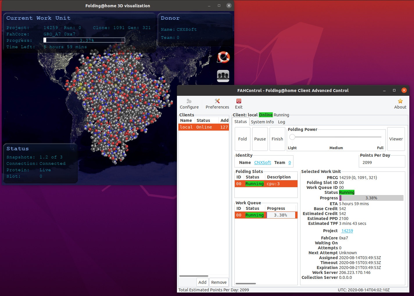414x296 pixels.
Task: Open the Log tab
Action: click(x=282, y=122)
